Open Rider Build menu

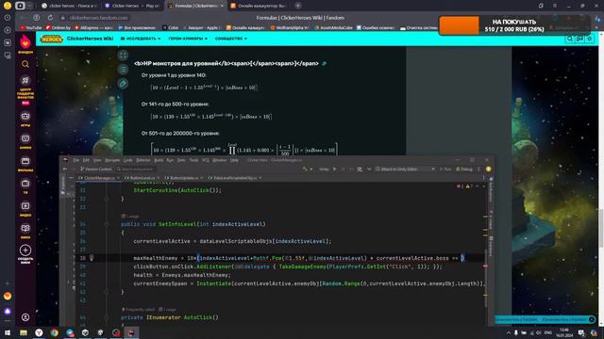(159, 160)
